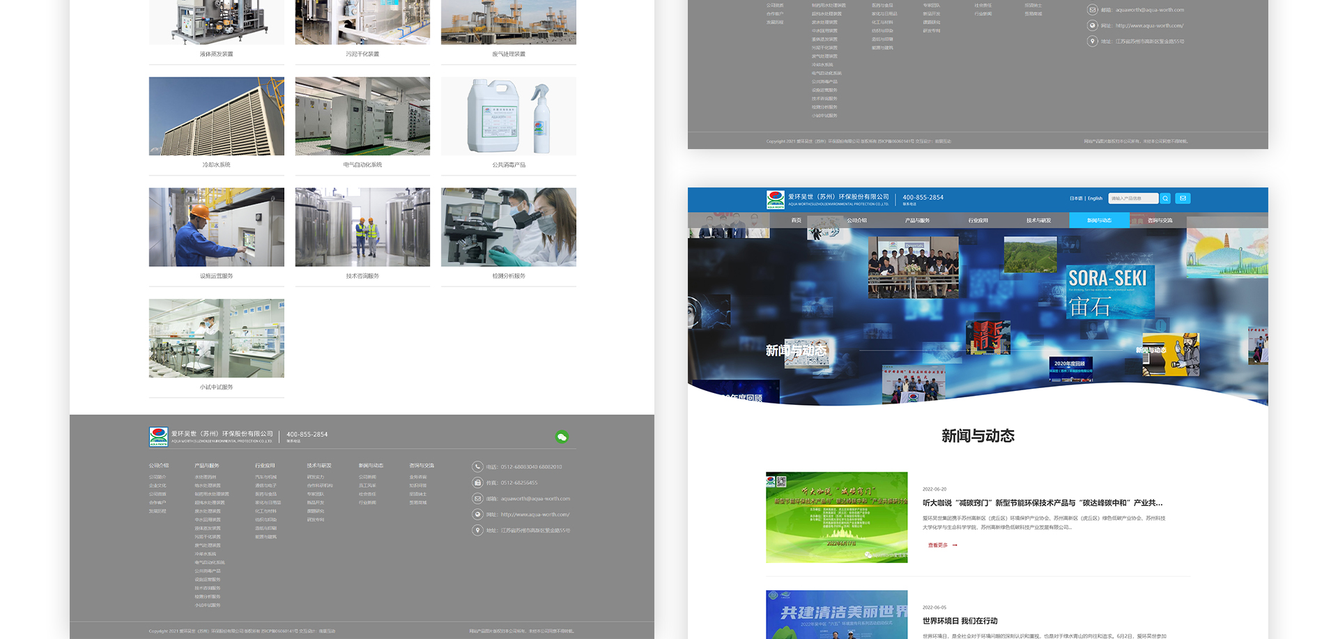Click the map pin icon in upper-right page footer
Screen dimensions: 1338x639
(x=1093, y=41)
